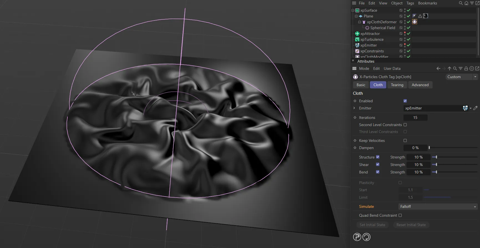Viewport: 480px width, 248px height.
Task: Adjust the Bend Strength slider
Action: pyautogui.click(x=455, y=172)
